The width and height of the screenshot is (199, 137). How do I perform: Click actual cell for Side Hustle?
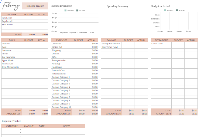pyautogui.click(x=42, y=25)
